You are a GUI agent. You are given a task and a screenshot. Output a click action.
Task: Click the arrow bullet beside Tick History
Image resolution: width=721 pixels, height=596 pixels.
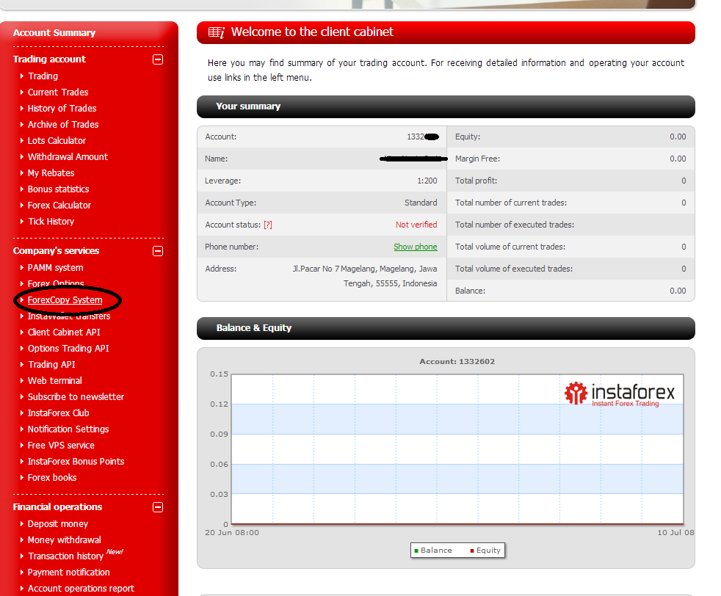(21, 221)
